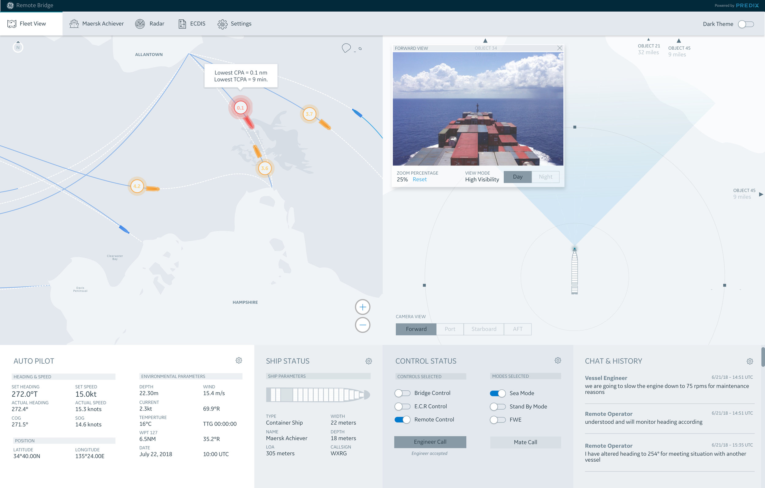This screenshot has height=488, width=765.
Task: Open Auto Pilot panel settings gear
Action: 239,361
